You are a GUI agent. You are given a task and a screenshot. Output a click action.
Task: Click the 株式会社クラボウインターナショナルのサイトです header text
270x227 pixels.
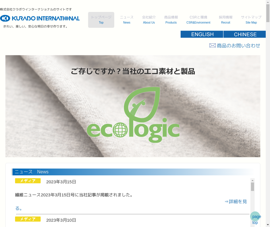point(36,9)
